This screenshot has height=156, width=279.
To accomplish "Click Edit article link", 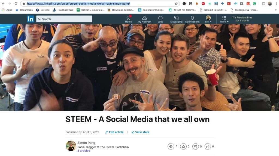I will pos(114,132).
